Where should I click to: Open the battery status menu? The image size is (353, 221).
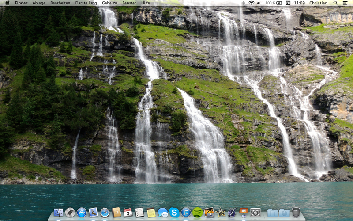pos(279,3)
